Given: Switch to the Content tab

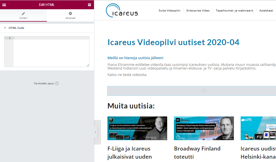Looking at the screenshot, I should pos(23,15).
